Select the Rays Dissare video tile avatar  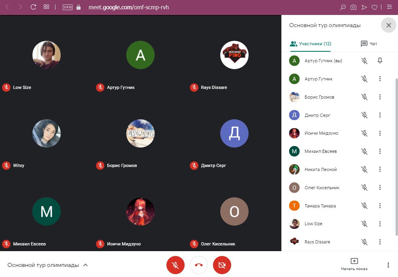point(234,55)
